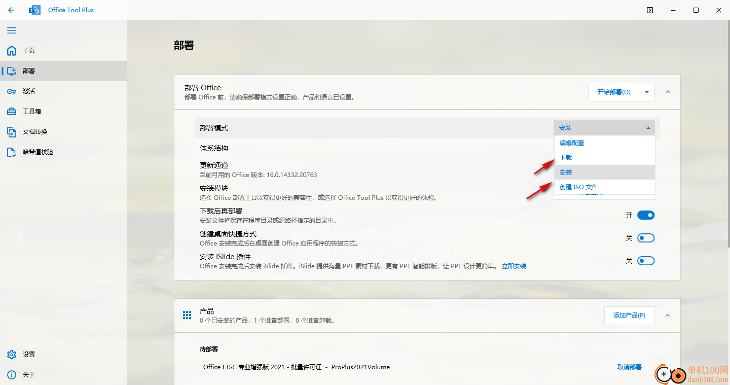Image resolution: width=730 pixels, height=385 pixels.
Task: Click the deploy icon beside 部署
Action: click(12, 71)
